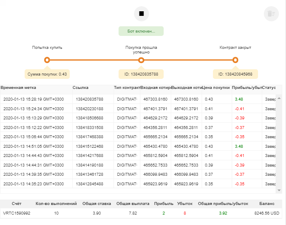Image resolution: width=286 pixels, height=225 pixels.
Task: Click profit 3.48 in the 14:51:05 row
Action: (x=239, y=146)
